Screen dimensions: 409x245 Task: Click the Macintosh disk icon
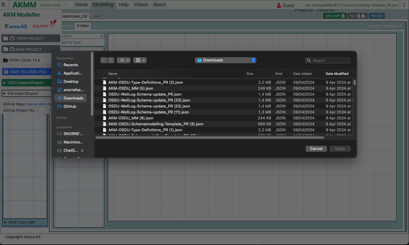59,142
